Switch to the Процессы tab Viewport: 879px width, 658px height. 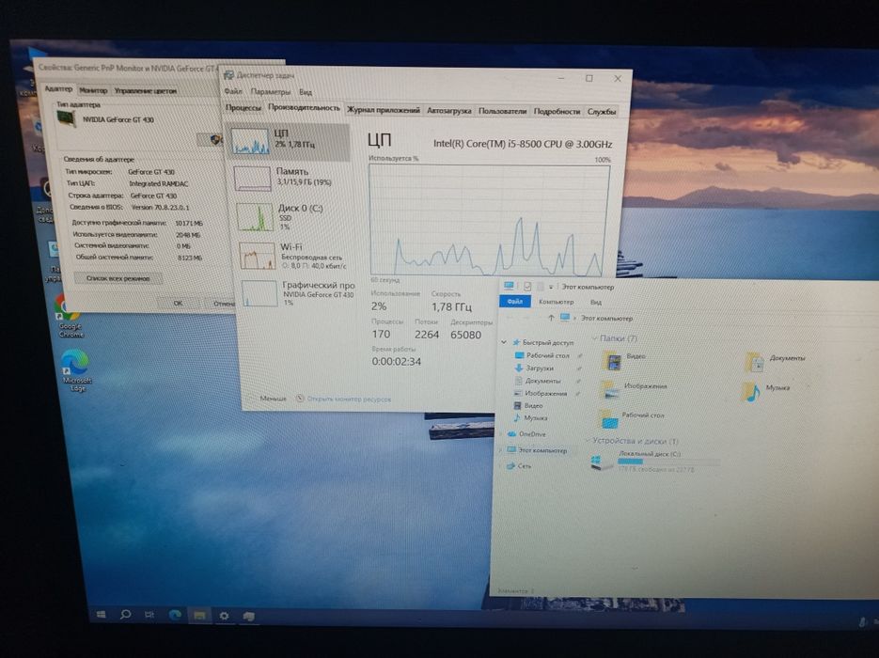click(243, 107)
